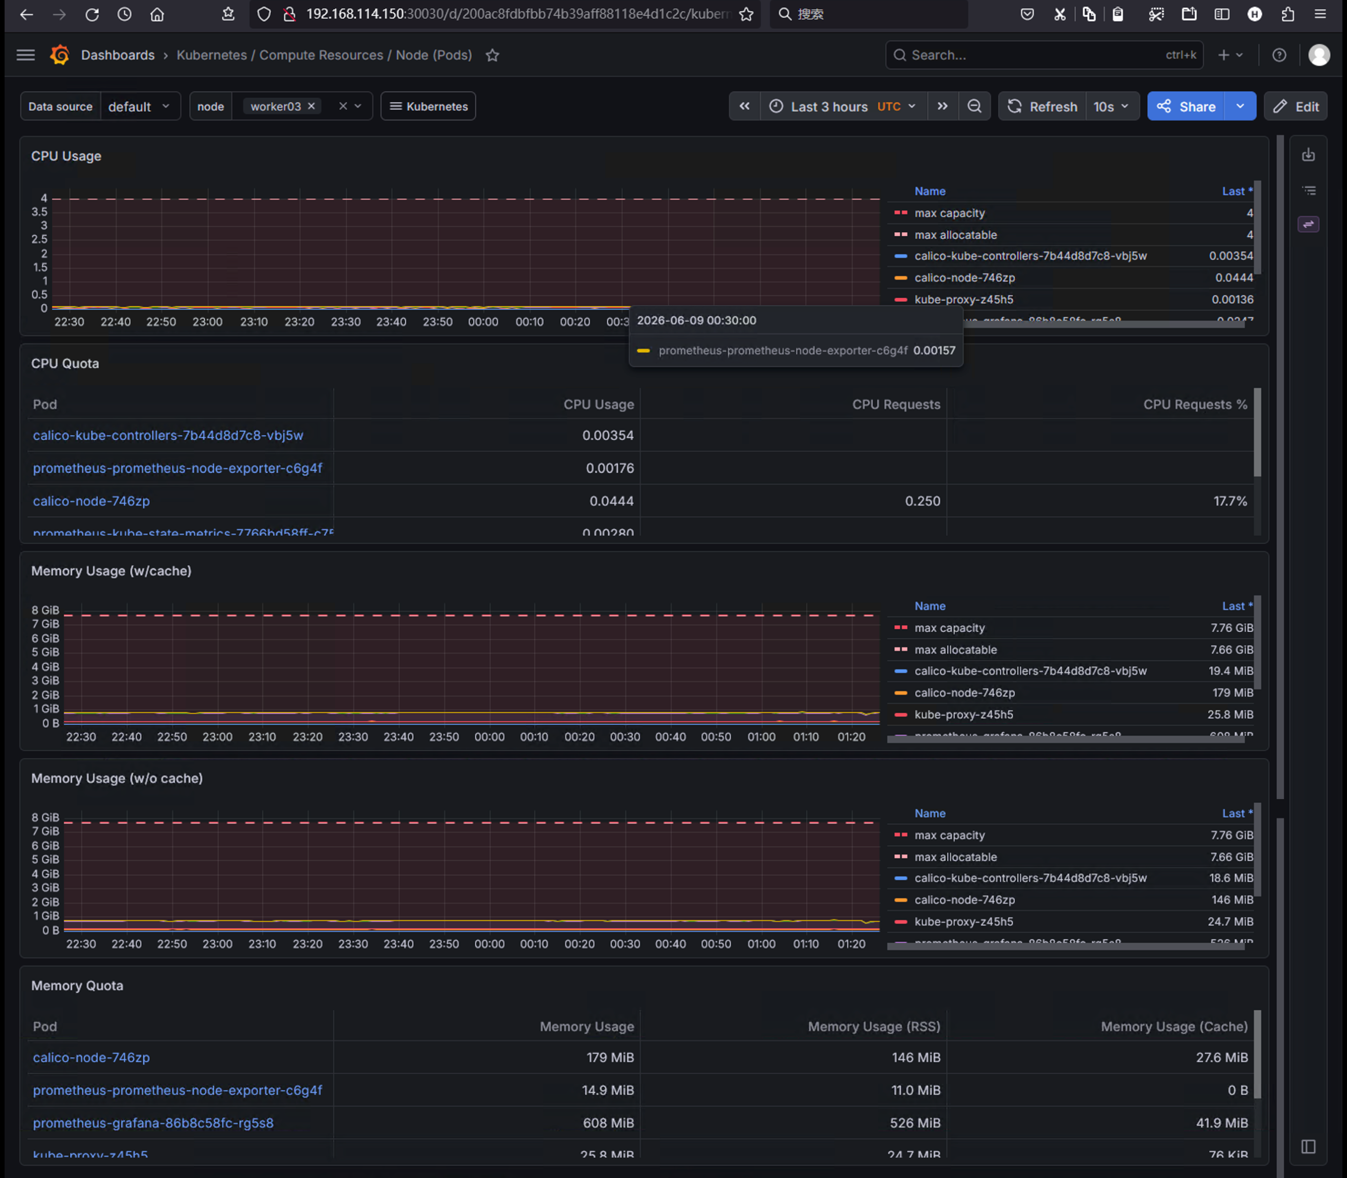Sort CPU Usage legend by Name
Image resolution: width=1347 pixels, height=1178 pixels.
930,192
